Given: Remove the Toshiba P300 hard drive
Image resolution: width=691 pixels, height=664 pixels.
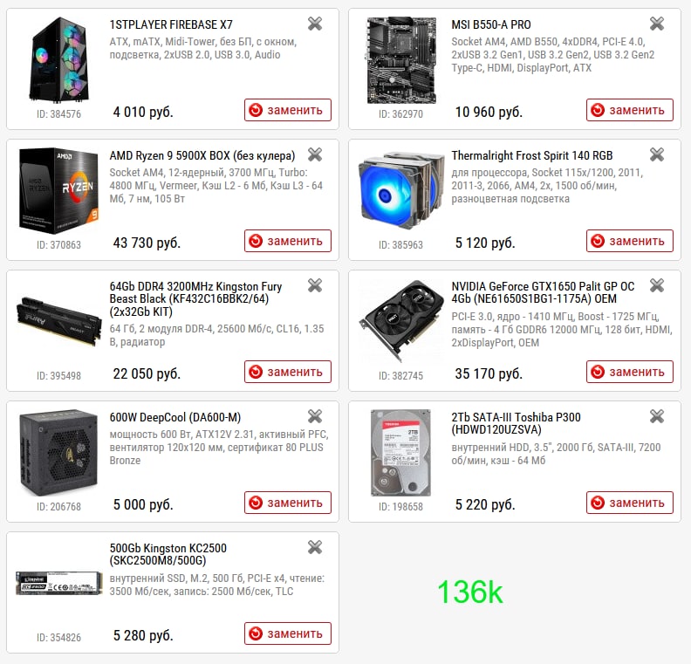Looking at the screenshot, I should (657, 416).
